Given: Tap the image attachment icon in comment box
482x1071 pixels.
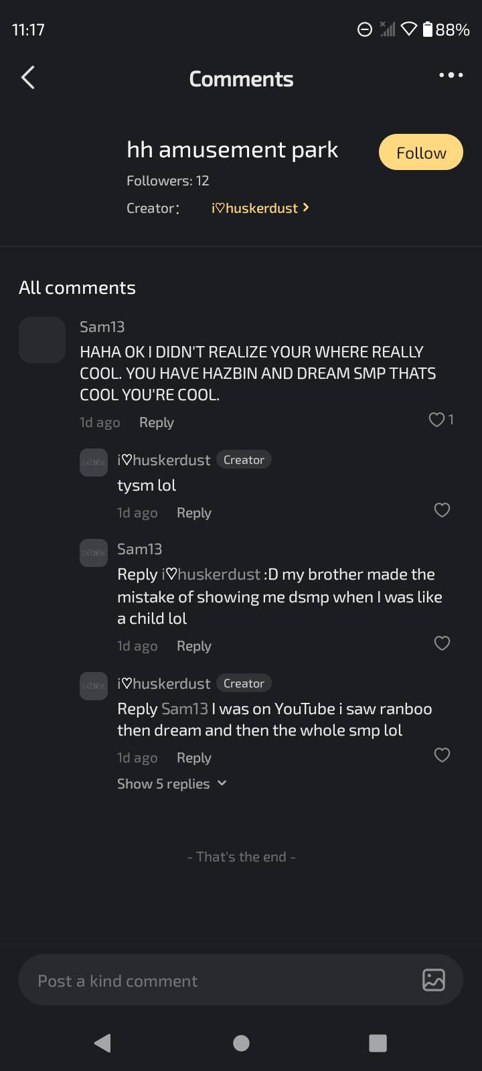Looking at the screenshot, I should tap(434, 980).
